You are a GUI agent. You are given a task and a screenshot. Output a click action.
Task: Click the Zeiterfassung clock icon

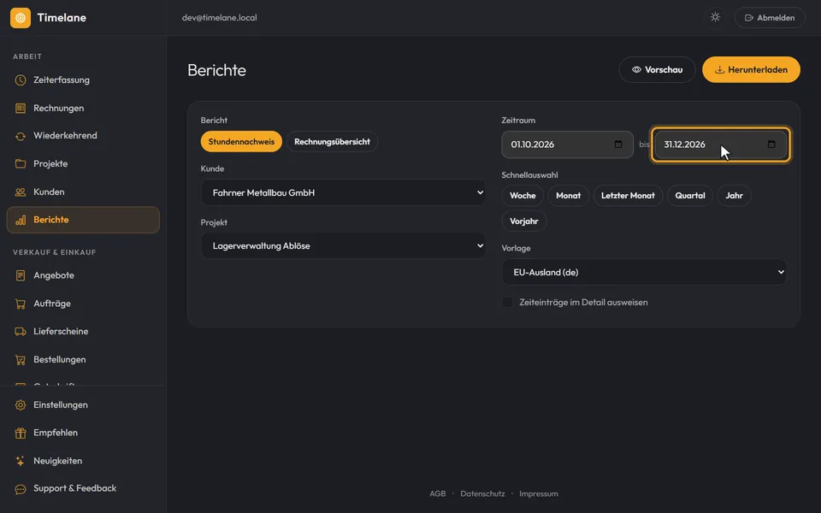pos(21,80)
